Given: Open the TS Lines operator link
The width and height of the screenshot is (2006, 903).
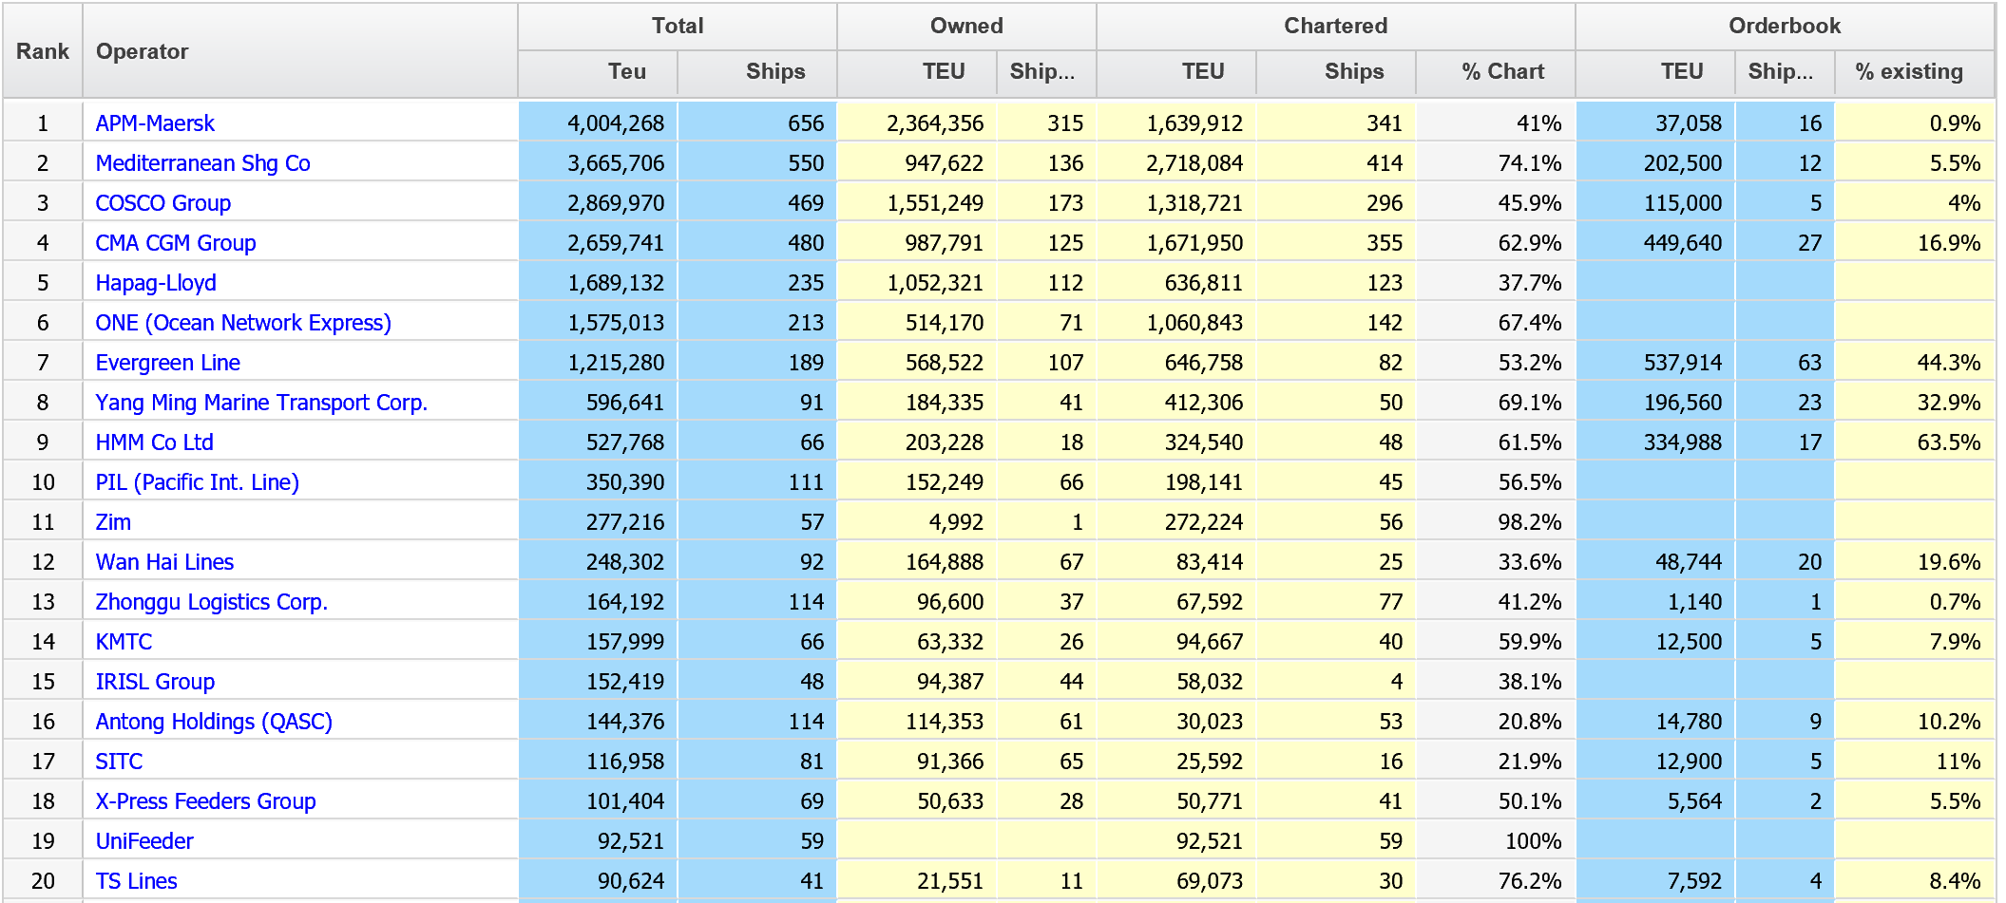Looking at the screenshot, I should 136,881.
